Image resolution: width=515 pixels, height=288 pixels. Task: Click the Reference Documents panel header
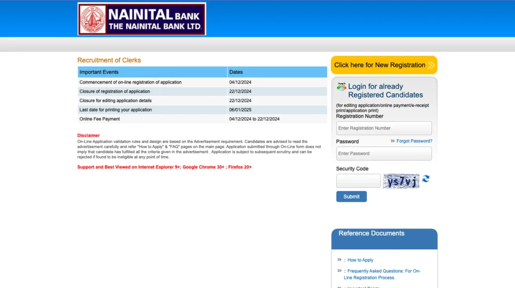(384, 239)
